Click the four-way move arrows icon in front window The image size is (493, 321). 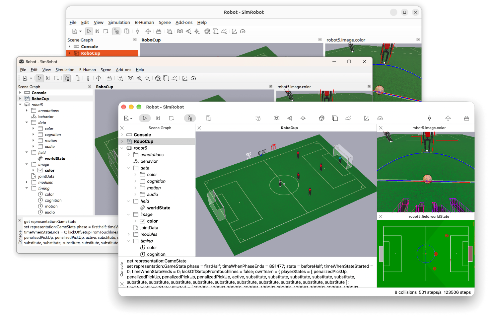tap(448, 118)
